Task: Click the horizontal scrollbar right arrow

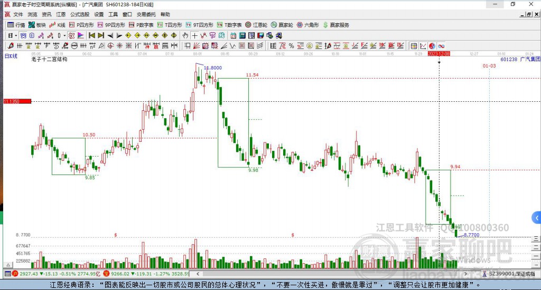Action: coord(465,274)
